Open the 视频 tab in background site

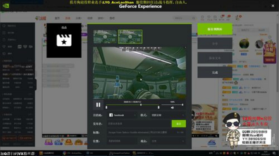(90, 18)
